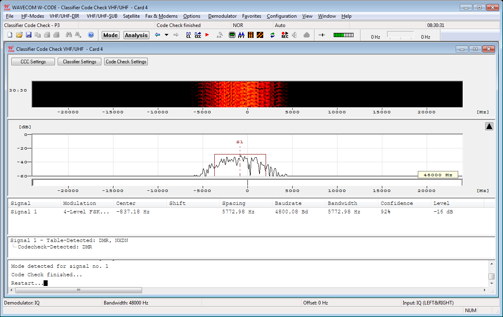Click the gray right arrow icon
Image resolution: width=503 pixels, height=317 pixels.
pyautogui.click(x=176, y=35)
